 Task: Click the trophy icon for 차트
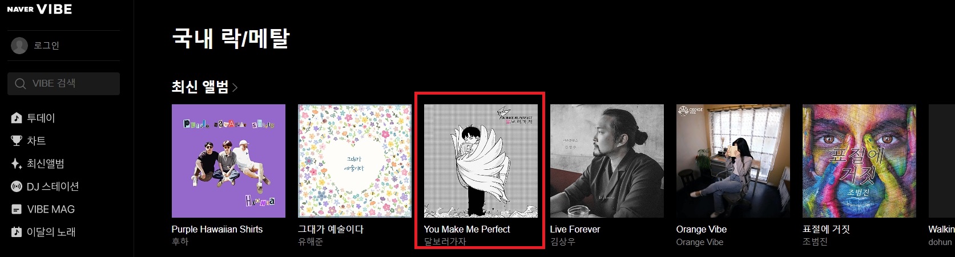pyautogui.click(x=17, y=141)
